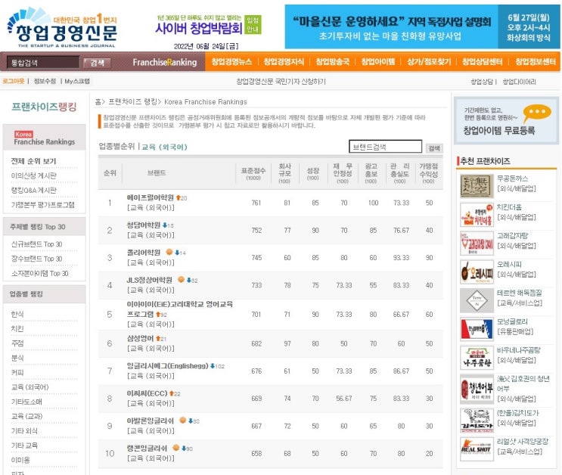The image size is (562, 475).
Task: Click the 바우네나주곰탕 franchise logo
Action: pyautogui.click(x=477, y=358)
